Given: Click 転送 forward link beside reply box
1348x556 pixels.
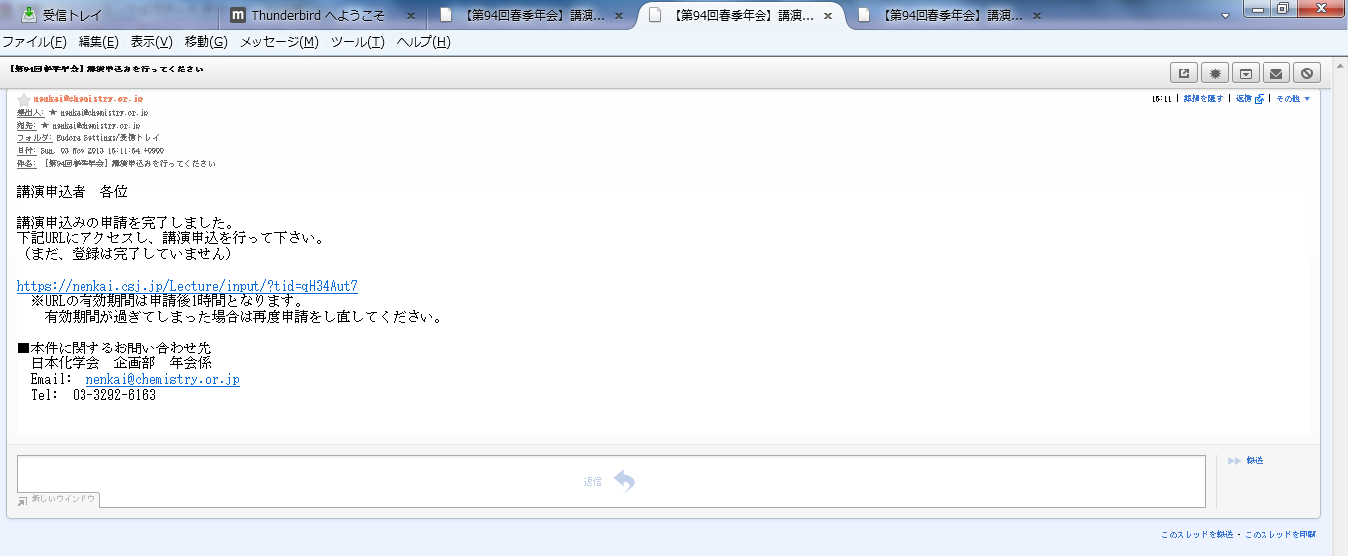Looking at the screenshot, I should pyautogui.click(x=1254, y=461).
